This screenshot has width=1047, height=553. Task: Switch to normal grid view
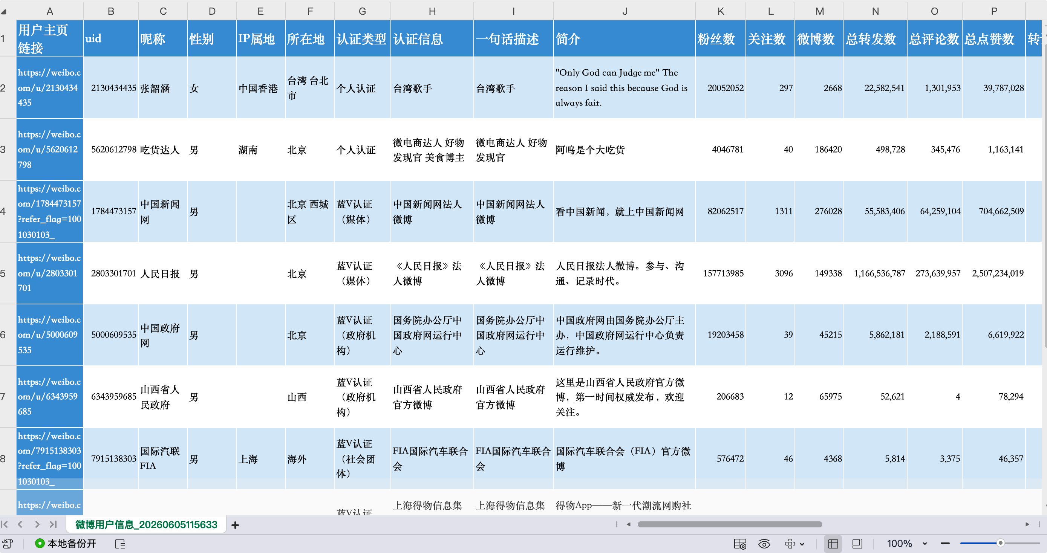833,544
